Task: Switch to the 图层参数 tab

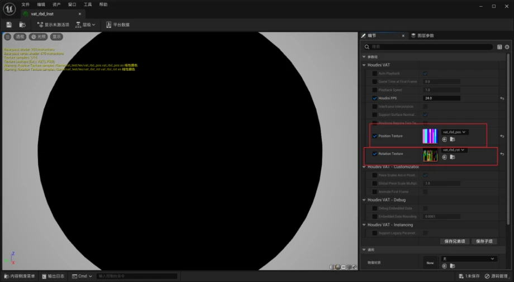Action: [x=422, y=36]
